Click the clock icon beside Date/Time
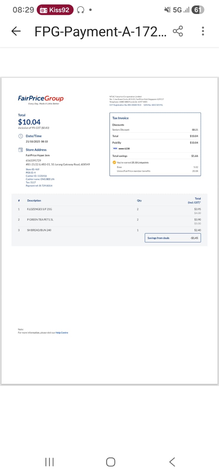Image resolution: width=219 pixels, height=475 pixels. [20, 136]
